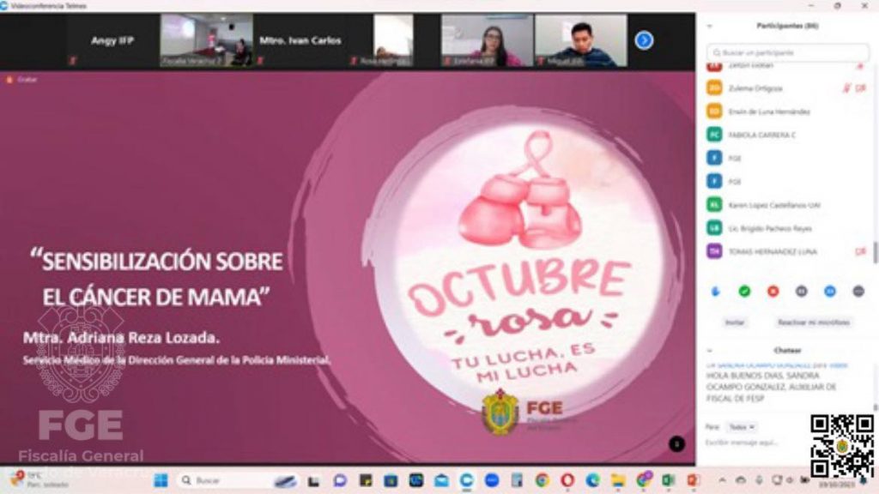The height and width of the screenshot is (494, 879).
Task: Select participant Karen Lopez Castellanos UAI
Action: [x=785, y=205]
